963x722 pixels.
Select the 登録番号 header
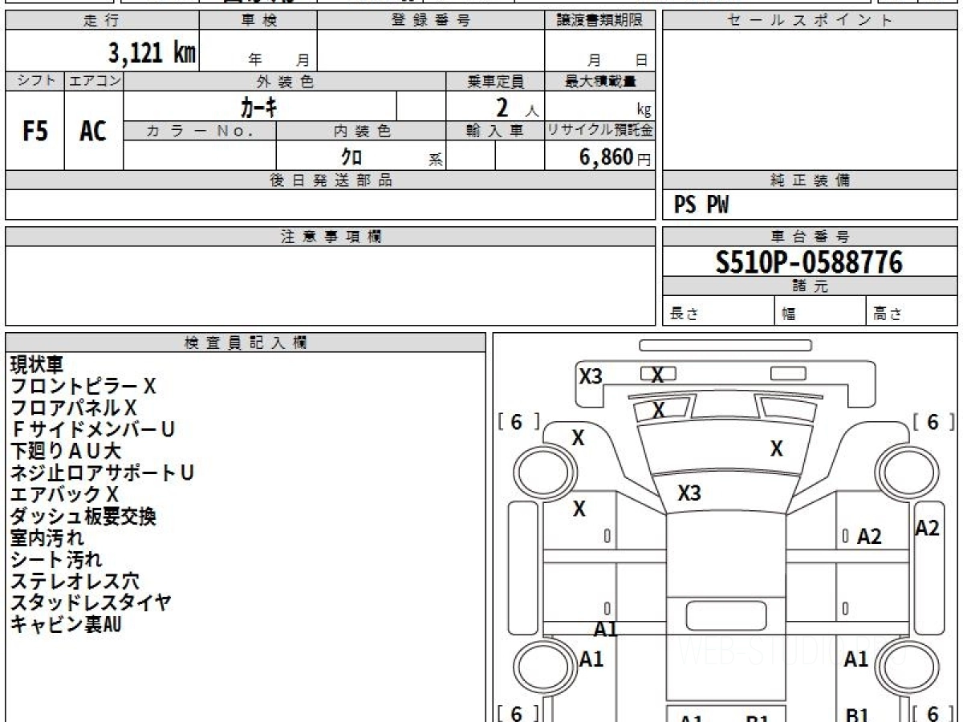(431, 21)
